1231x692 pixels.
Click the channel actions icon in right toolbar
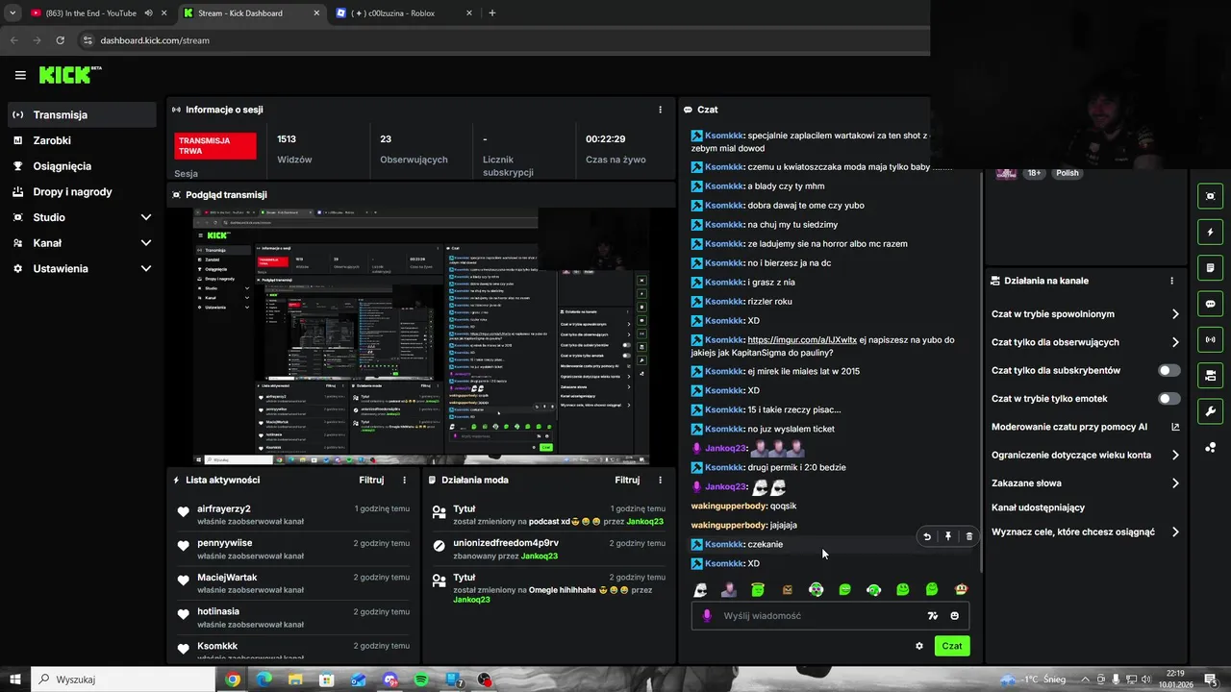pos(1210,375)
